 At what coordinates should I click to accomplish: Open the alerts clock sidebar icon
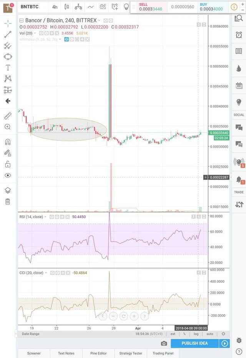click(x=239, y=35)
